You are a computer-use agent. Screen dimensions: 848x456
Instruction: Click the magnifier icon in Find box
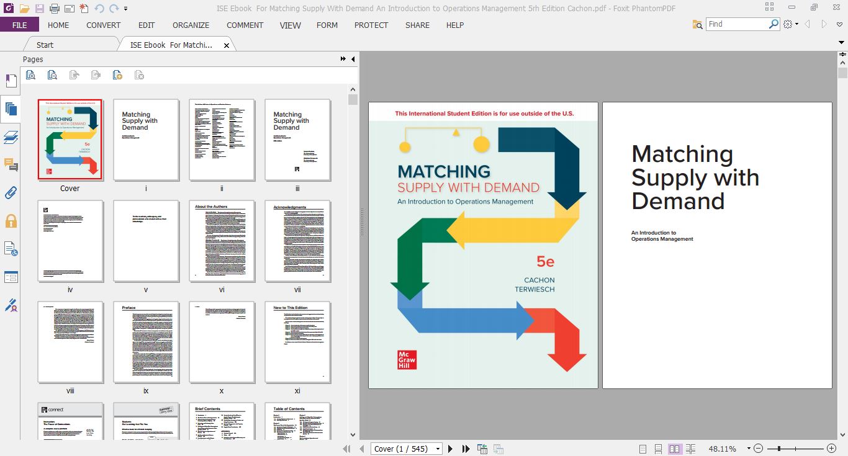coord(774,24)
